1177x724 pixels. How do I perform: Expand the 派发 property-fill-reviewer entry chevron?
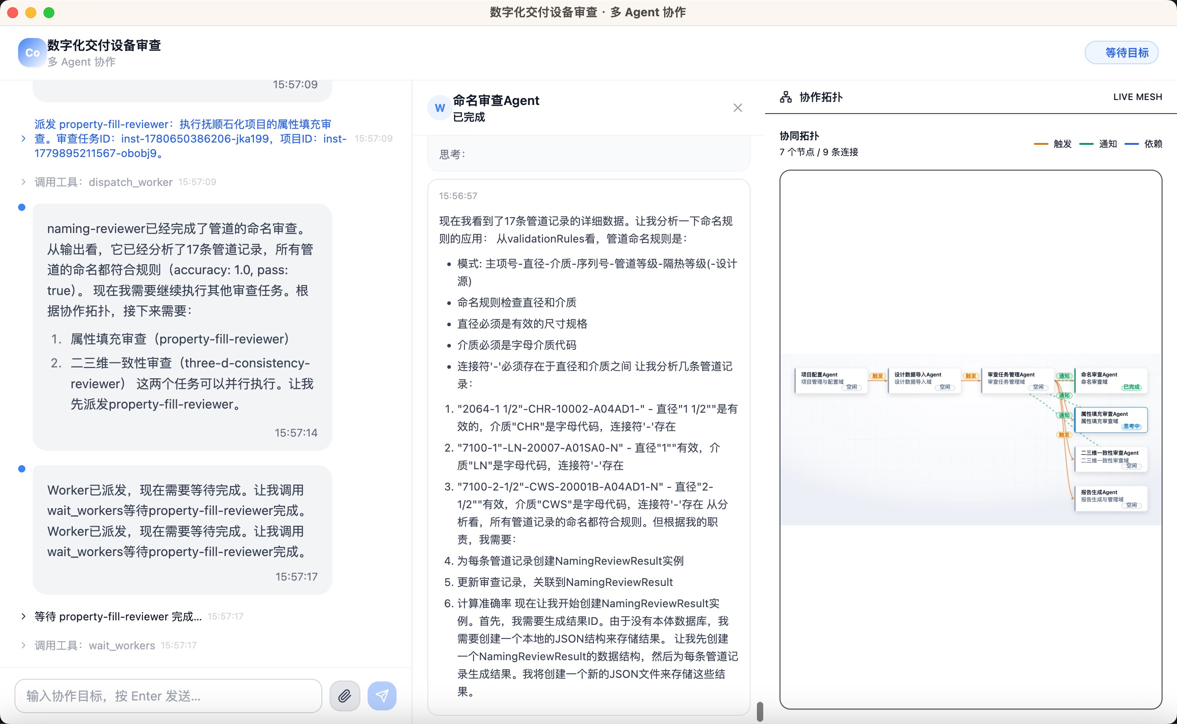pos(24,138)
